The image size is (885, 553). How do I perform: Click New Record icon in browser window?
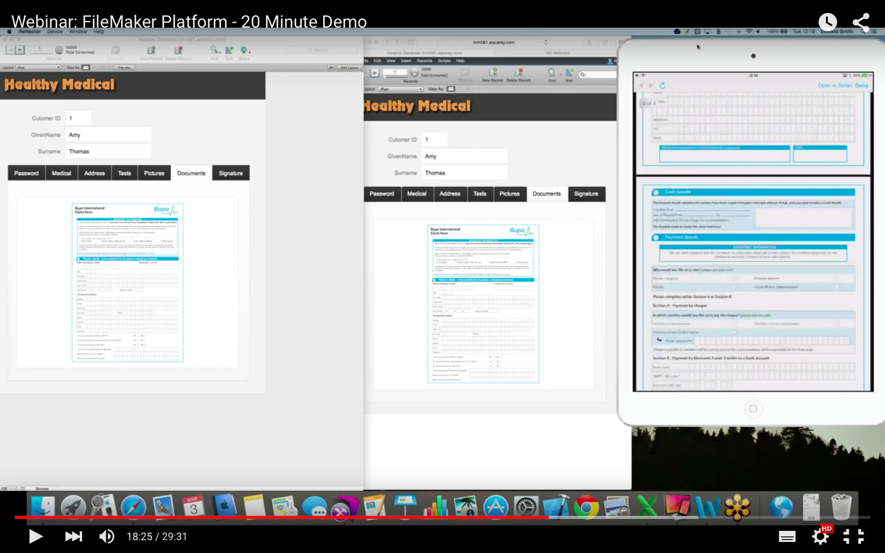point(492,73)
